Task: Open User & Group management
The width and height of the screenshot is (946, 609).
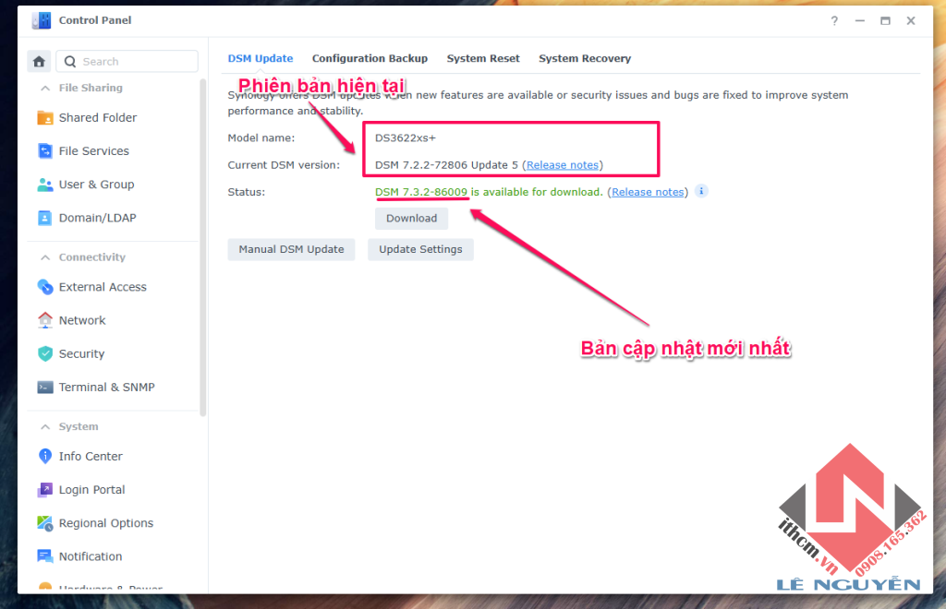Action: (43, 184)
